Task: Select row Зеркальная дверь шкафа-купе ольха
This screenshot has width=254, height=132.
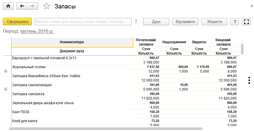Action: [x=43, y=103]
